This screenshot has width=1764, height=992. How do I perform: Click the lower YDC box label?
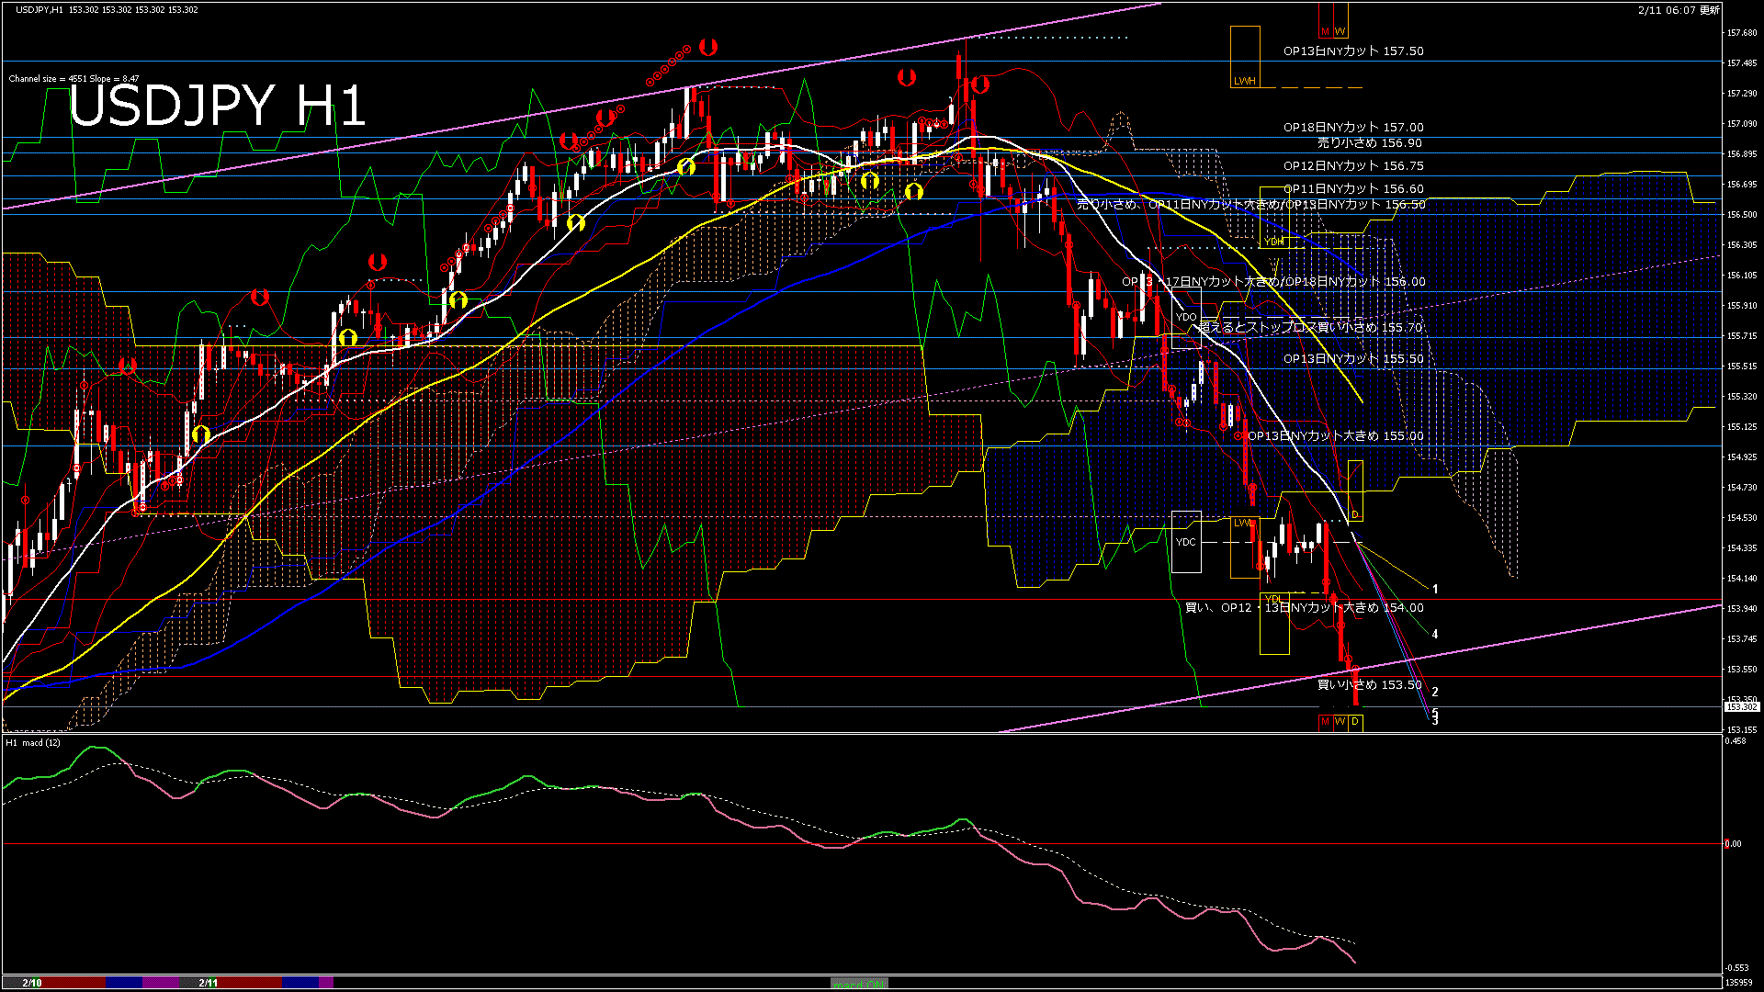pyautogui.click(x=1186, y=542)
